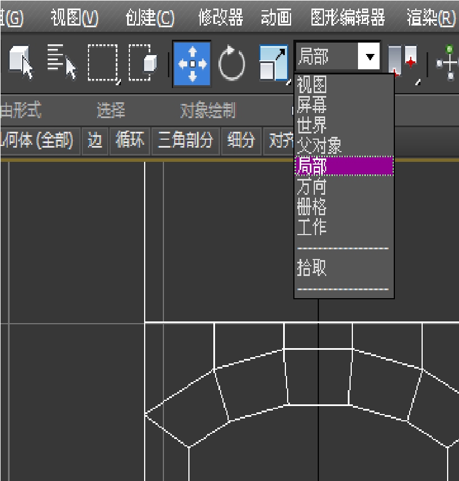Screen dimensions: 459x481
Task: Choose 视图 in coordinate system list
Action: pos(344,85)
